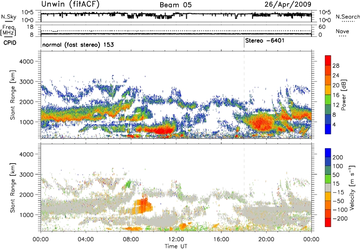Select the "normal (fast stereo) 153" CPID text

78,44
